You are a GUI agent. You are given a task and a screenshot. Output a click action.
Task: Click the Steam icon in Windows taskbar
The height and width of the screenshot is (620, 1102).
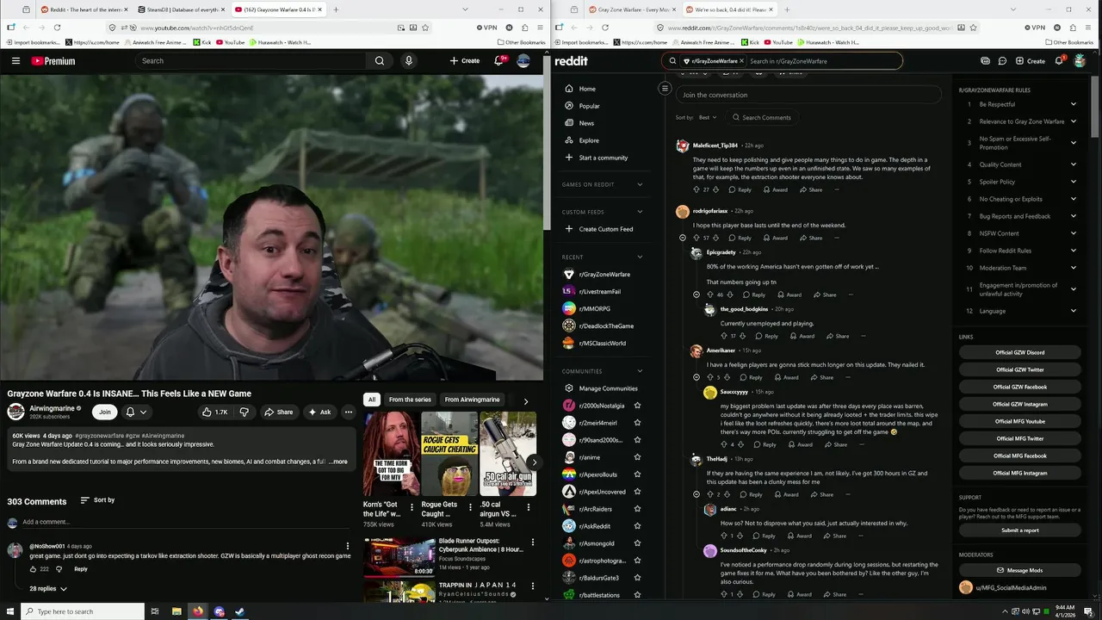pyautogui.click(x=239, y=611)
